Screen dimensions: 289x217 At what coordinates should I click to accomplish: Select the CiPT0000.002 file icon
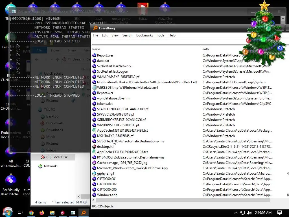click(x=94, y=184)
